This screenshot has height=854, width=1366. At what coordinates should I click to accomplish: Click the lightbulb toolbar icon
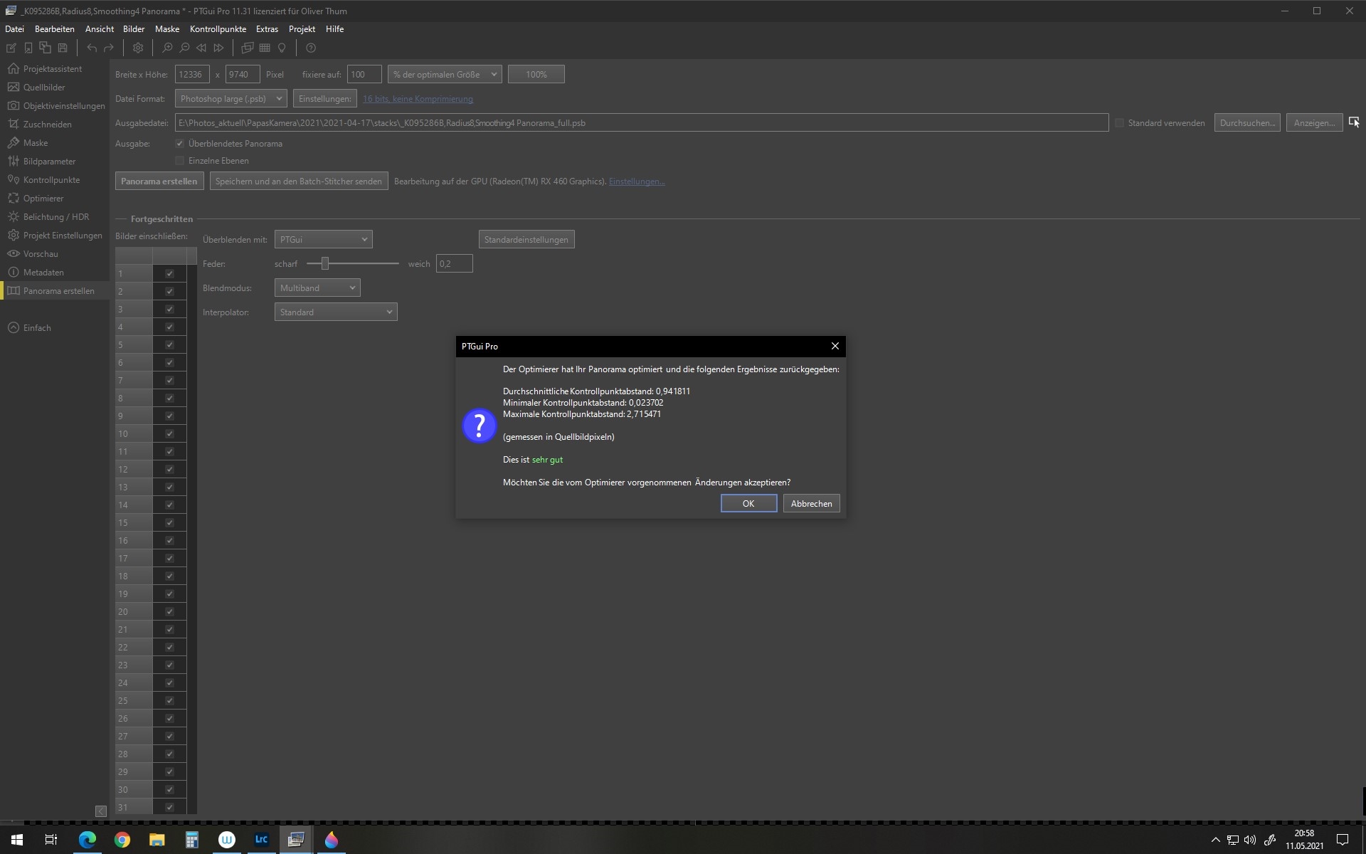[282, 48]
